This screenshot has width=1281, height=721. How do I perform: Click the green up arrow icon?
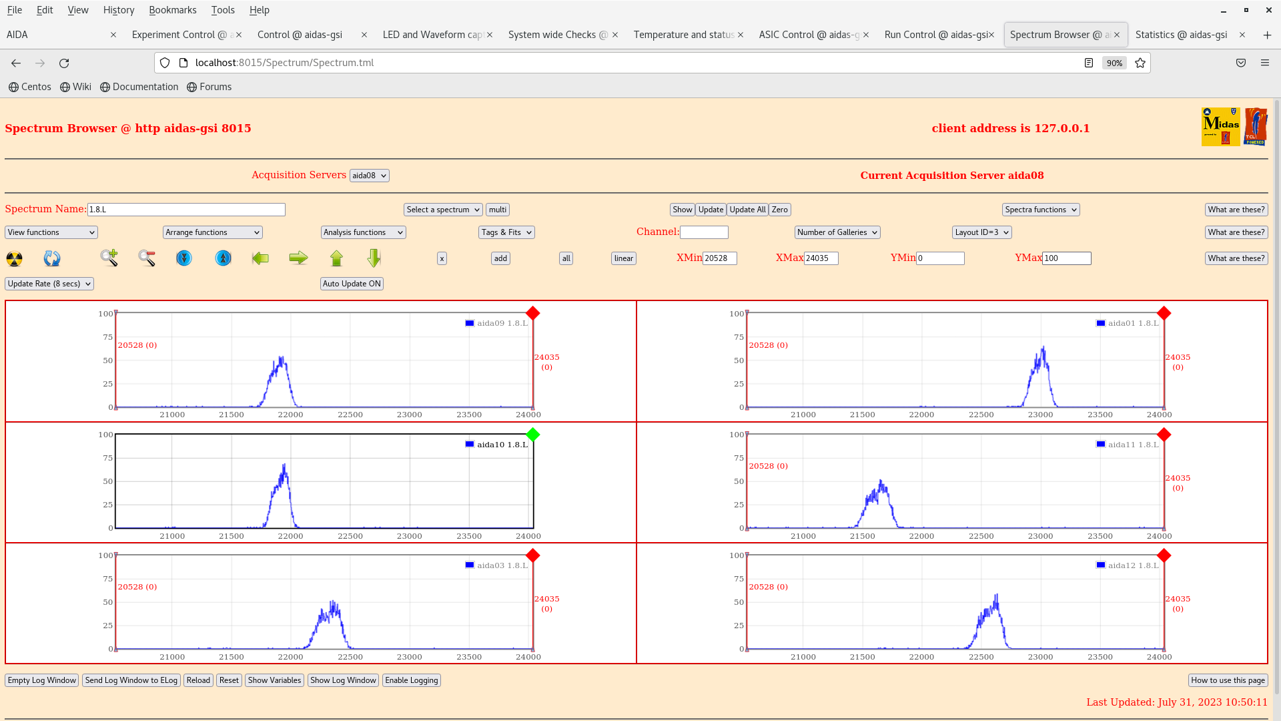pos(336,258)
